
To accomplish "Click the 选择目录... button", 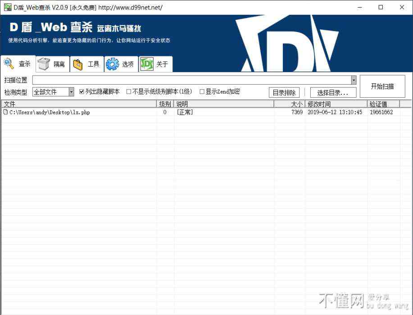I will [333, 93].
